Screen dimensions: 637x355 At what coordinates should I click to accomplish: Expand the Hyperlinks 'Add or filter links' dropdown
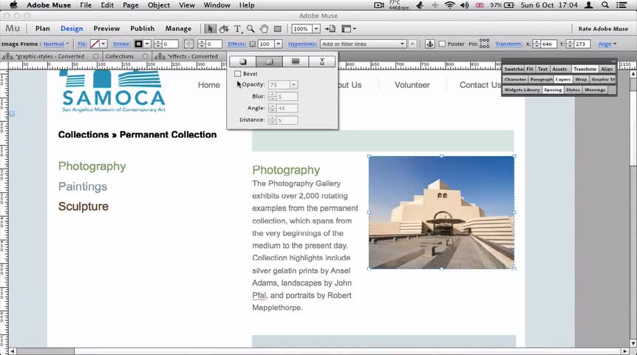click(402, 44)
